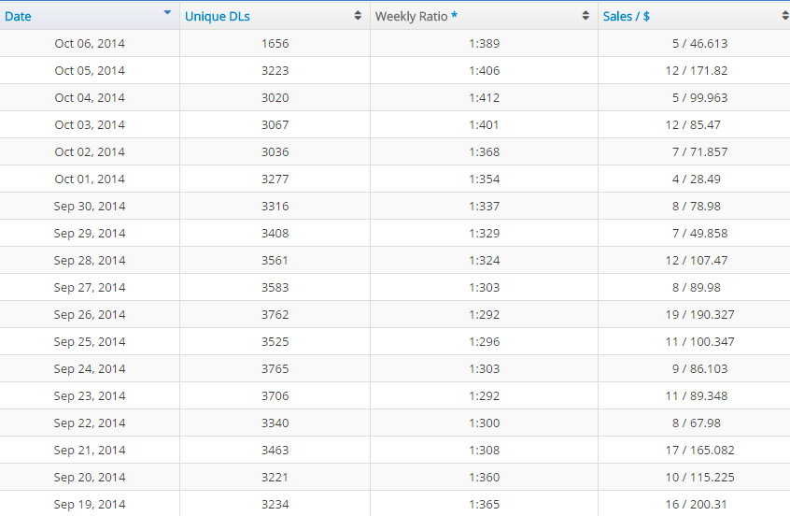Select the Sep 21, 2014 date cell
The height and width of the screenshot is (516, 790).
click(90, 451)
